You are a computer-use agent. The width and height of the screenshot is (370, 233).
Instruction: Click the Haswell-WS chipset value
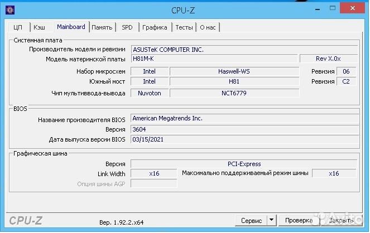click(x=234, y=71)
